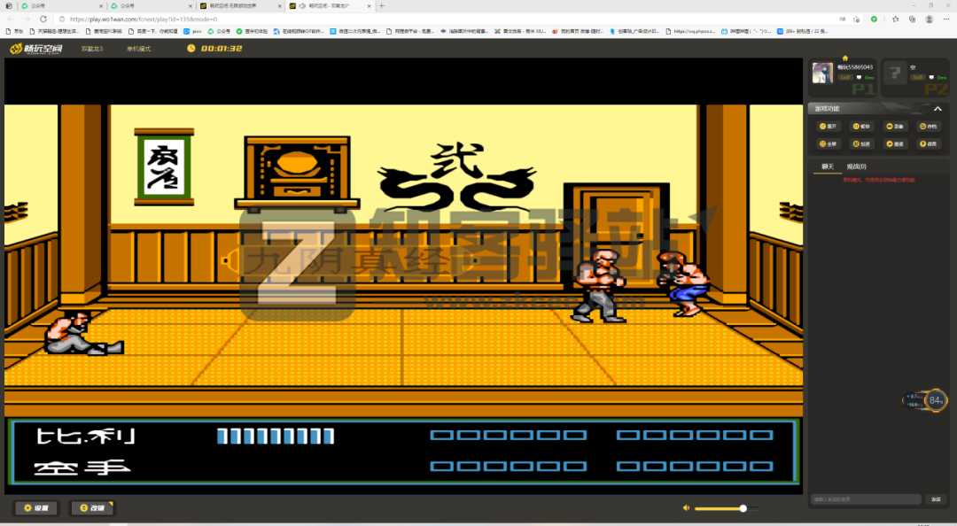
Task: Click the volume slider handle
Action: 743,508
